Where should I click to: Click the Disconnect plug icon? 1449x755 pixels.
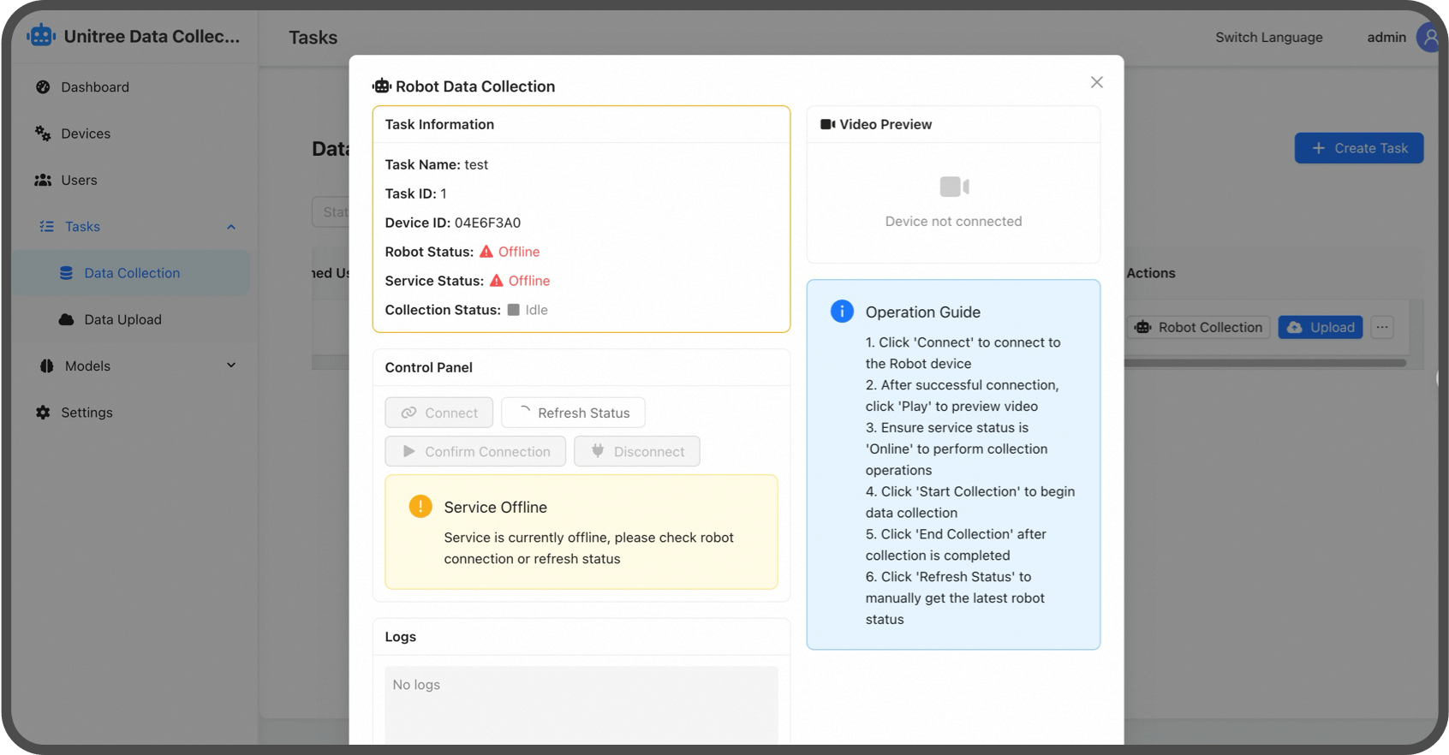[598, 451]
